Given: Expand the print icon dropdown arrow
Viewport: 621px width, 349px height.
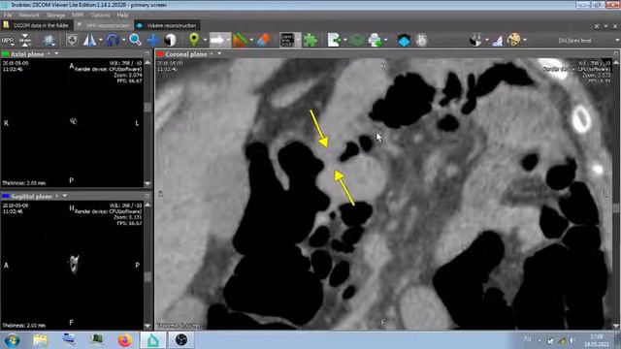Looking at the screenshot, I should click(386, 40).
